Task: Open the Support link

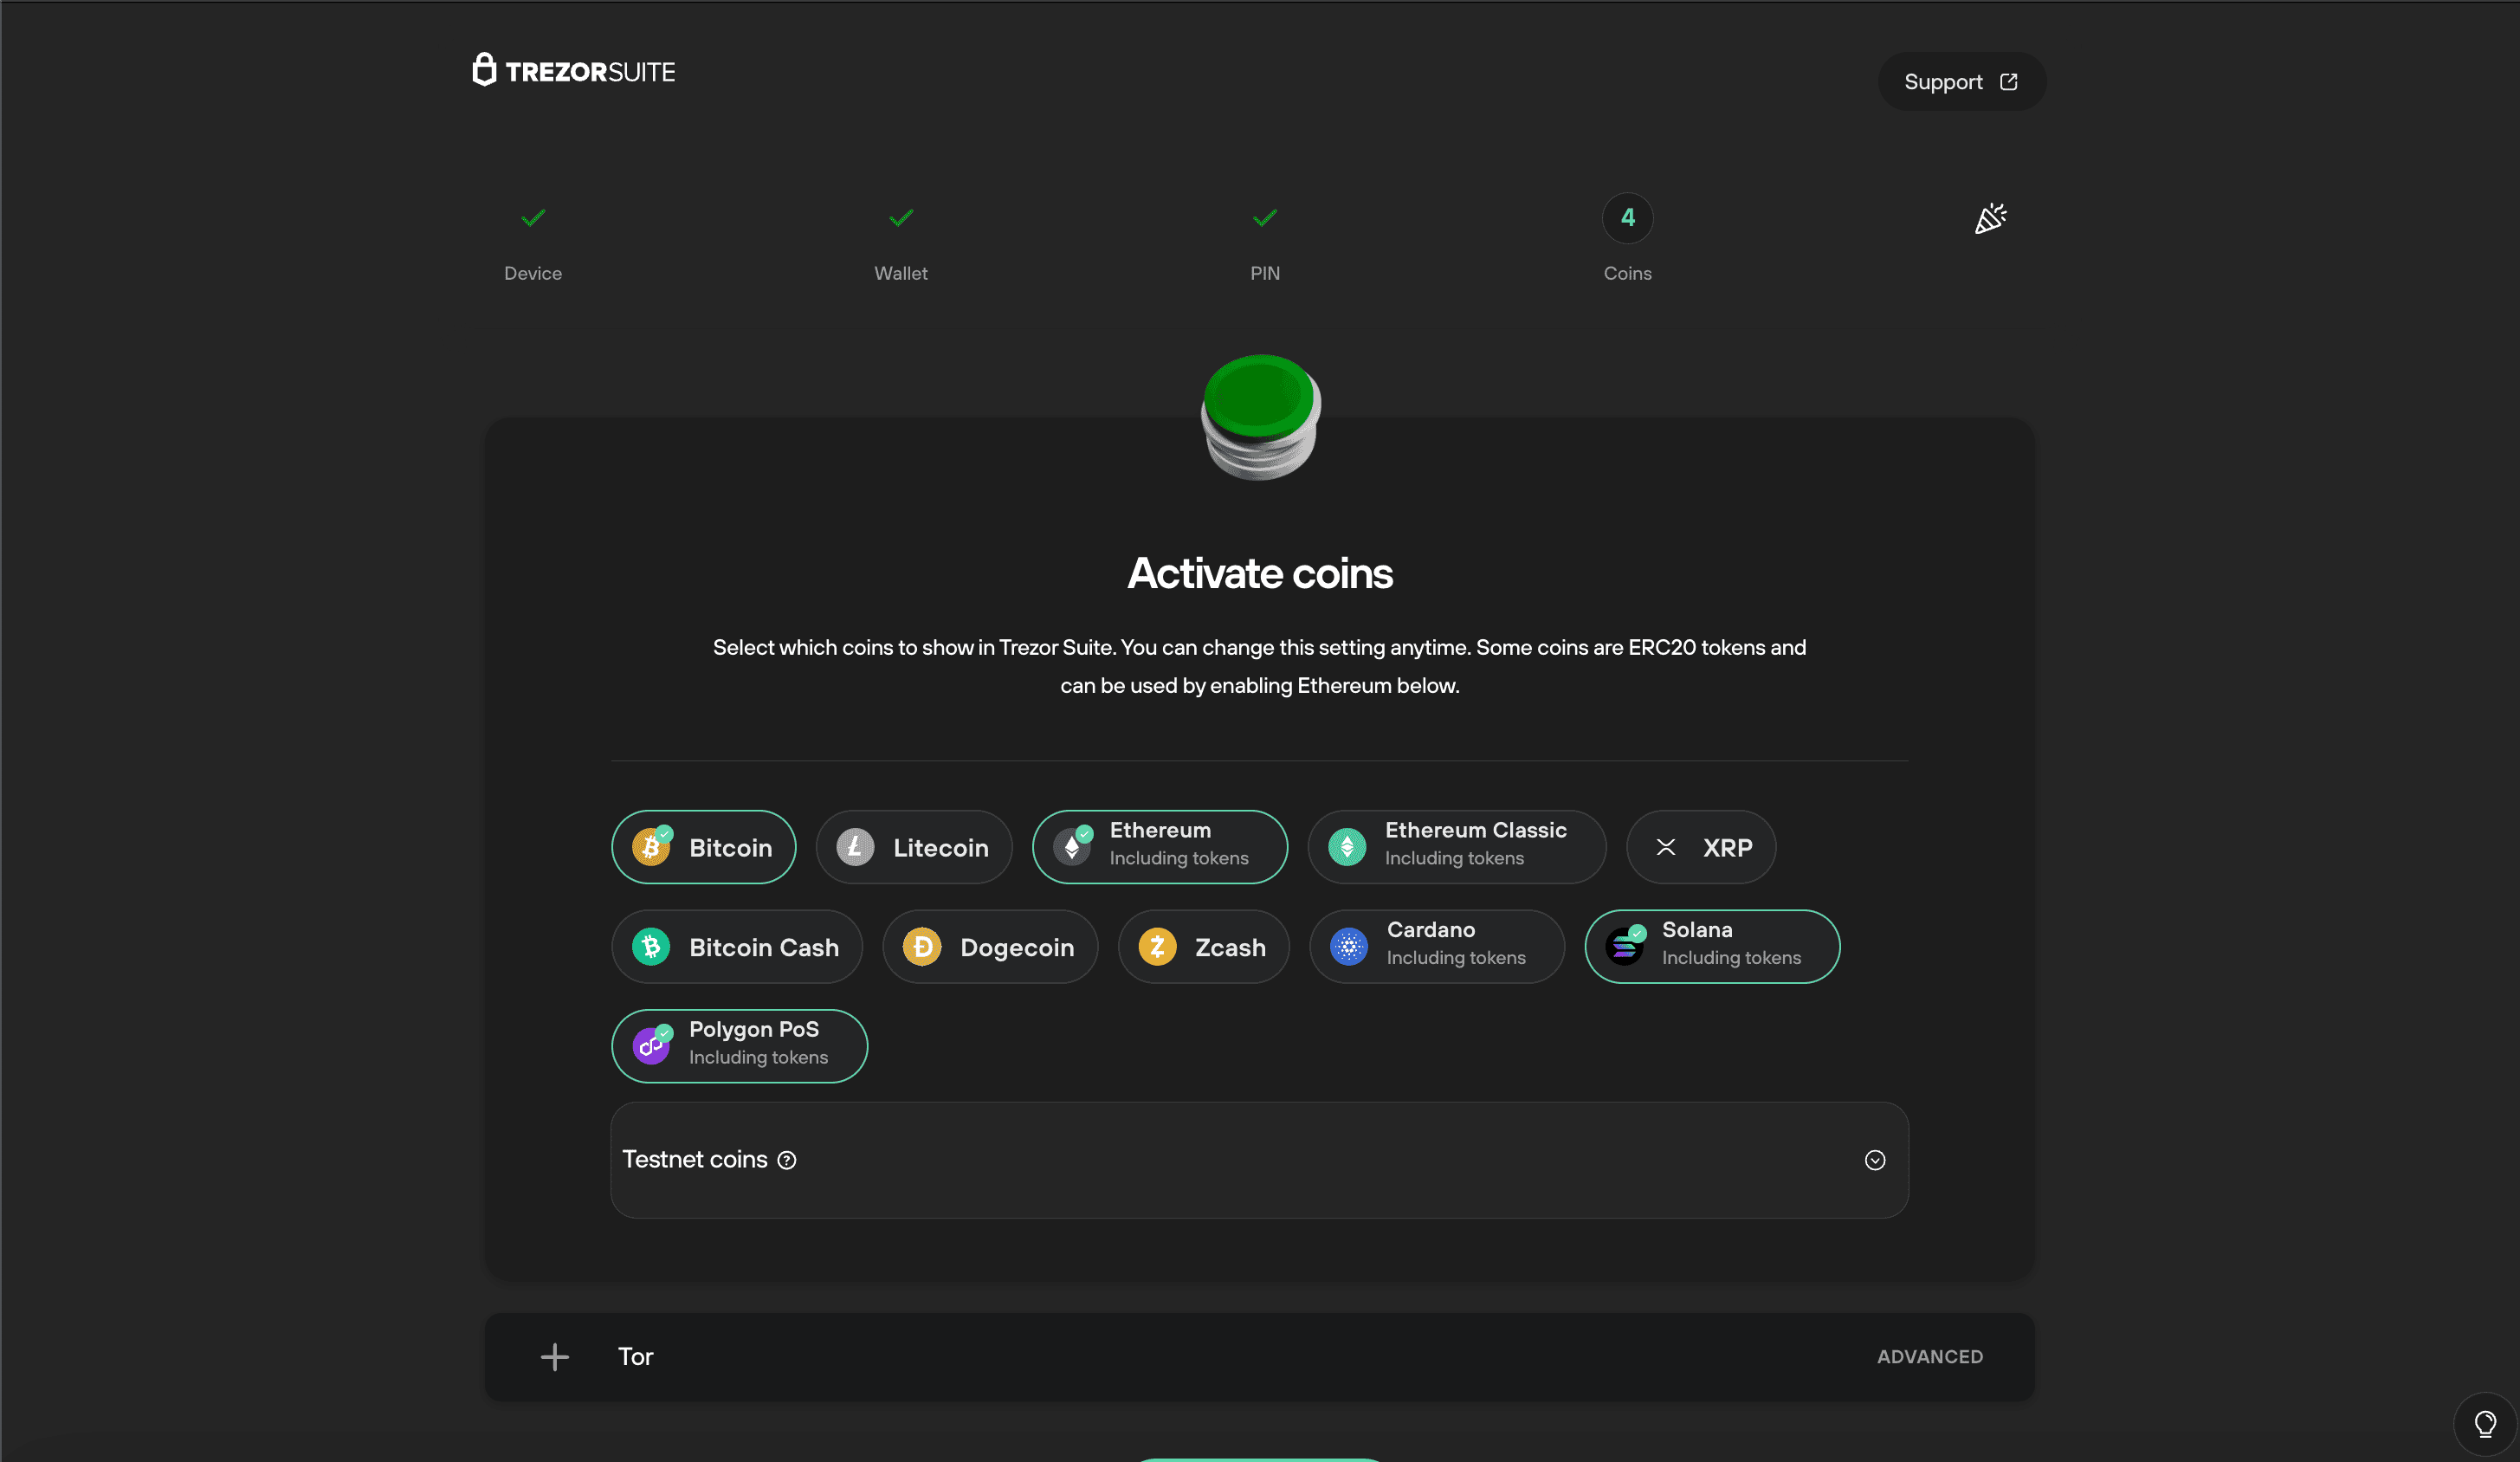Action: tap(1961, 82)
